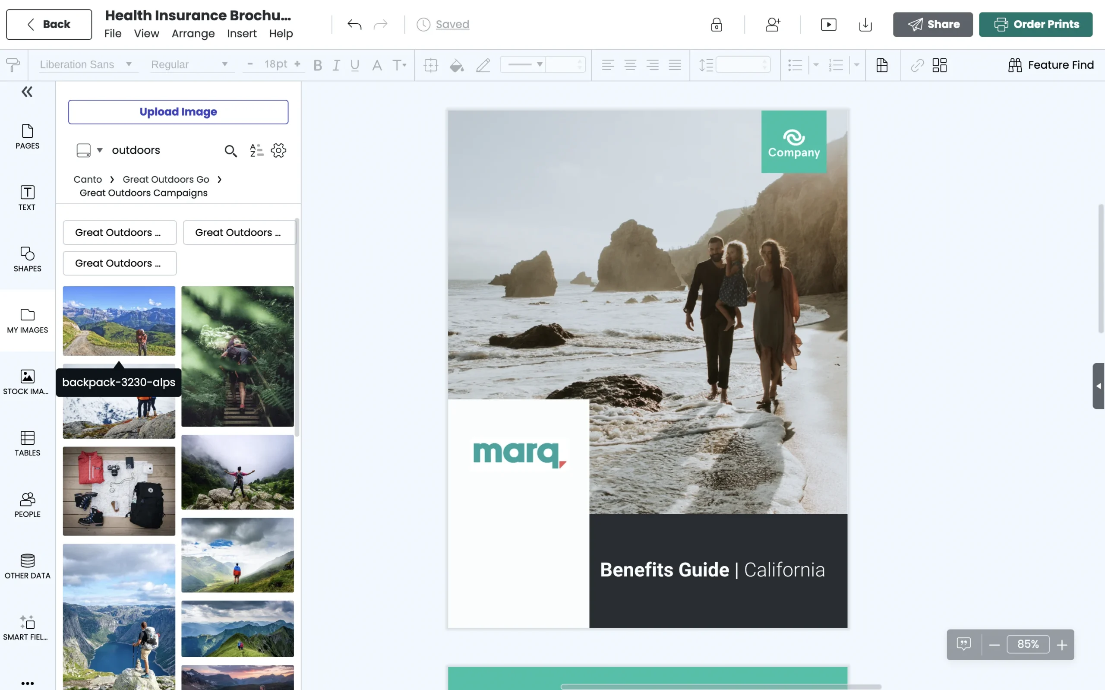Open the Insert menu

(x=242, y=33)
